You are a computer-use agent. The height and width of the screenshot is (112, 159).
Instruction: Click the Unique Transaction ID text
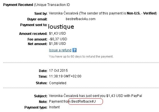tap(52, 5)
